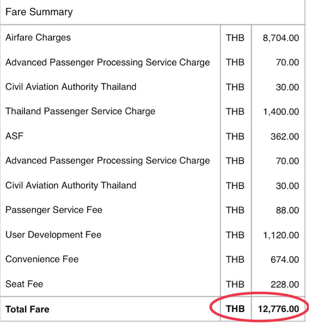The height and width of the screenshot is (330, 309).
Task: Click the 88.00 amount
Action: click(287, 210)
